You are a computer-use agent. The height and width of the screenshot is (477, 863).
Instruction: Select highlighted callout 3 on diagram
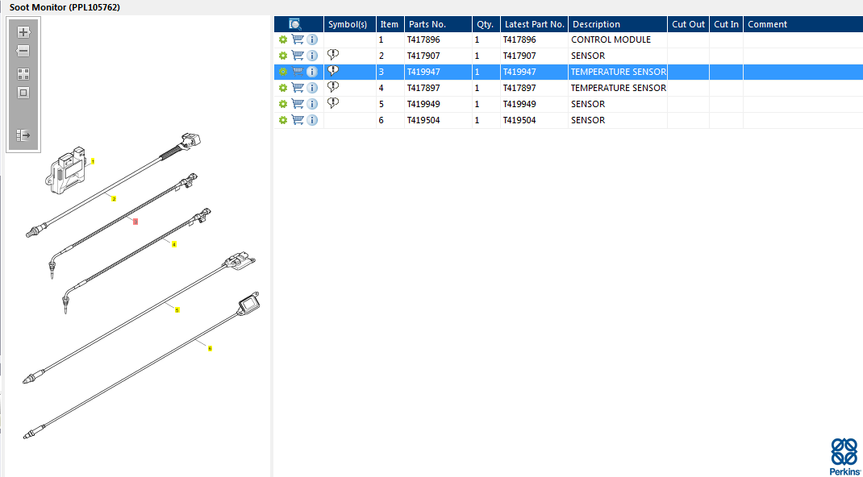[135, 222]
